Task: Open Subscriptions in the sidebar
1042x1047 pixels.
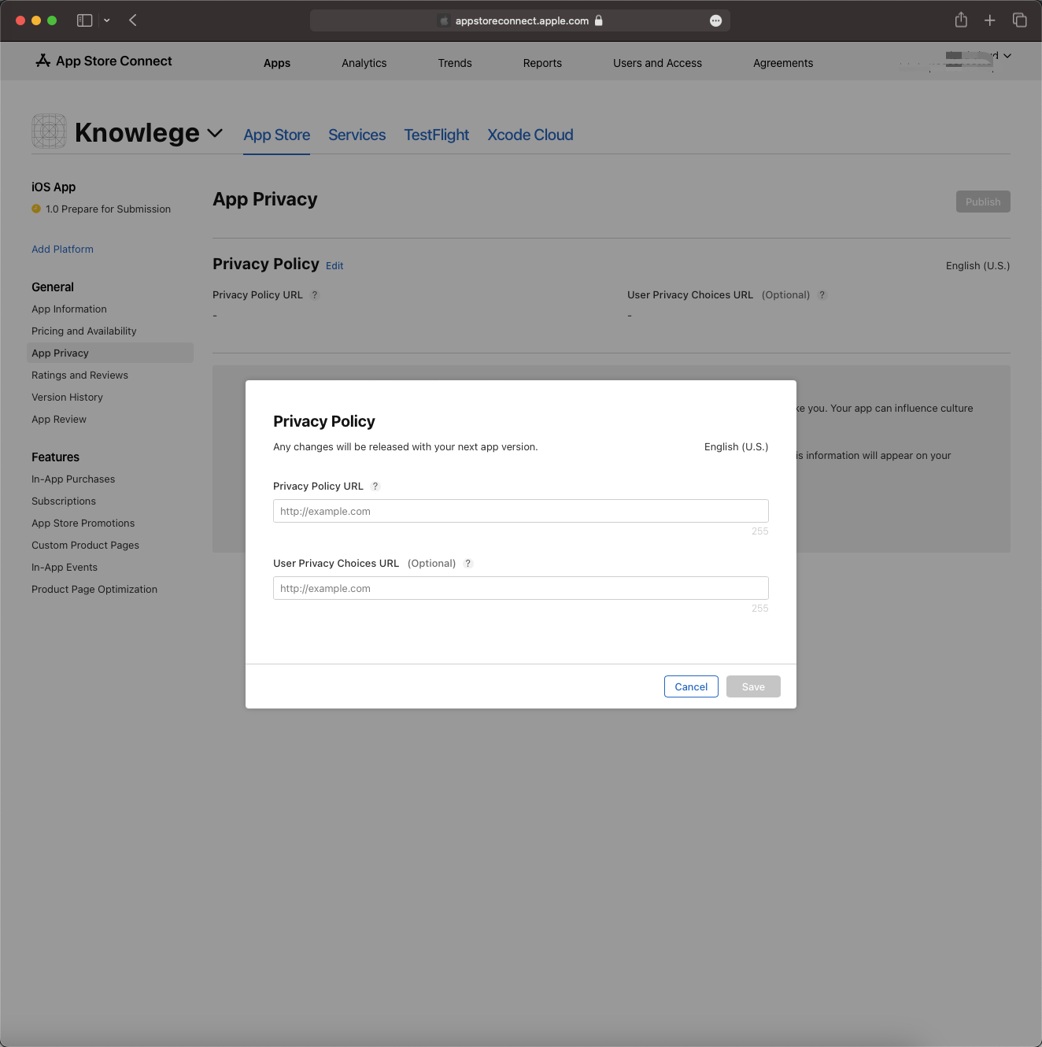Action: [x=64, y=501]
